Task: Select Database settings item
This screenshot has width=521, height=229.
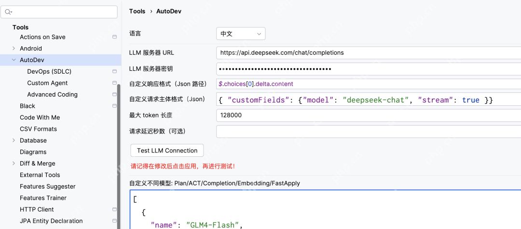Action: click(x=33, y=140)
